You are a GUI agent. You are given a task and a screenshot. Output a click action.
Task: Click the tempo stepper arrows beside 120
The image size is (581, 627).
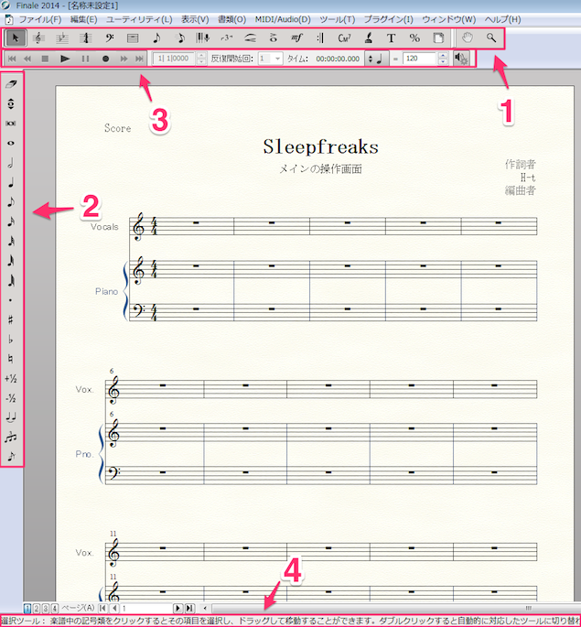442,59
